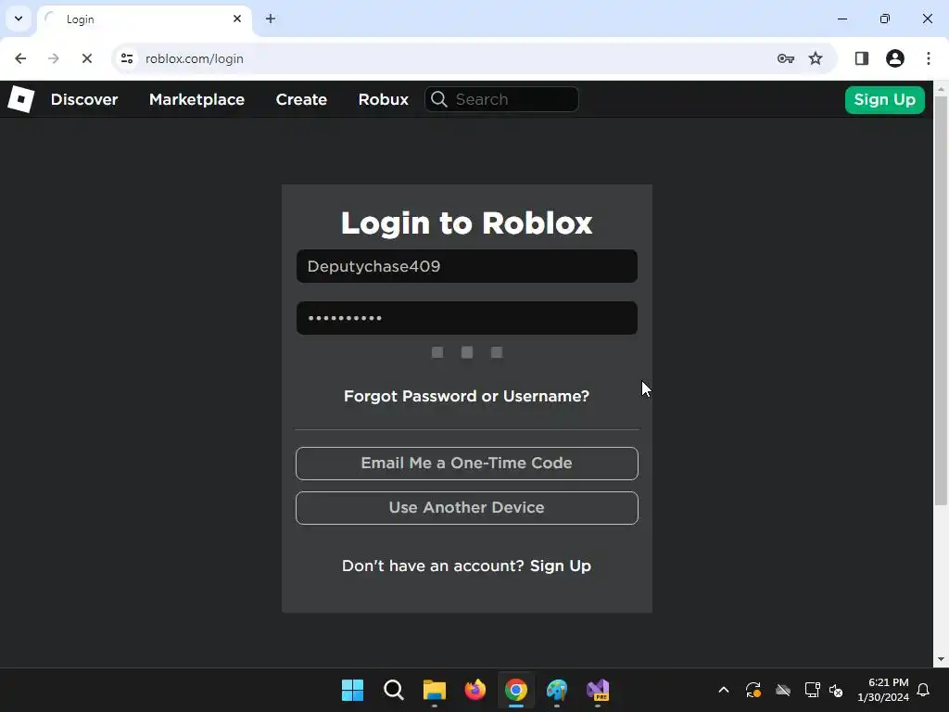
Task: Open the clock showing 6:21 PM
Action: point(883,690)
